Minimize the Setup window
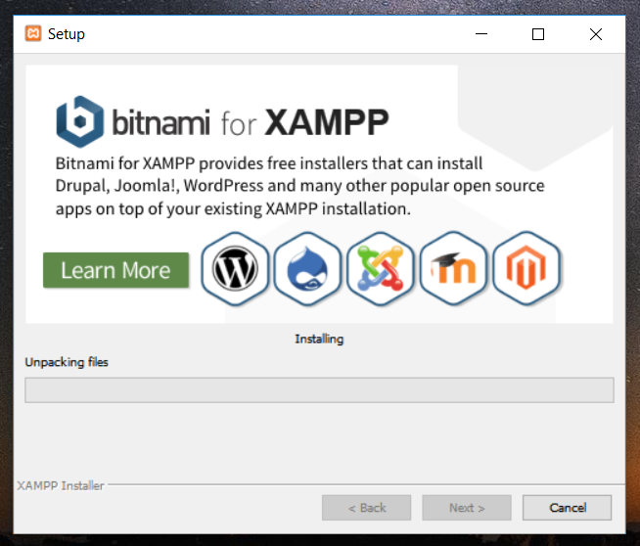The height and width of the screenshot is (546, 640). pyautogui.click(x=481, y=34)
